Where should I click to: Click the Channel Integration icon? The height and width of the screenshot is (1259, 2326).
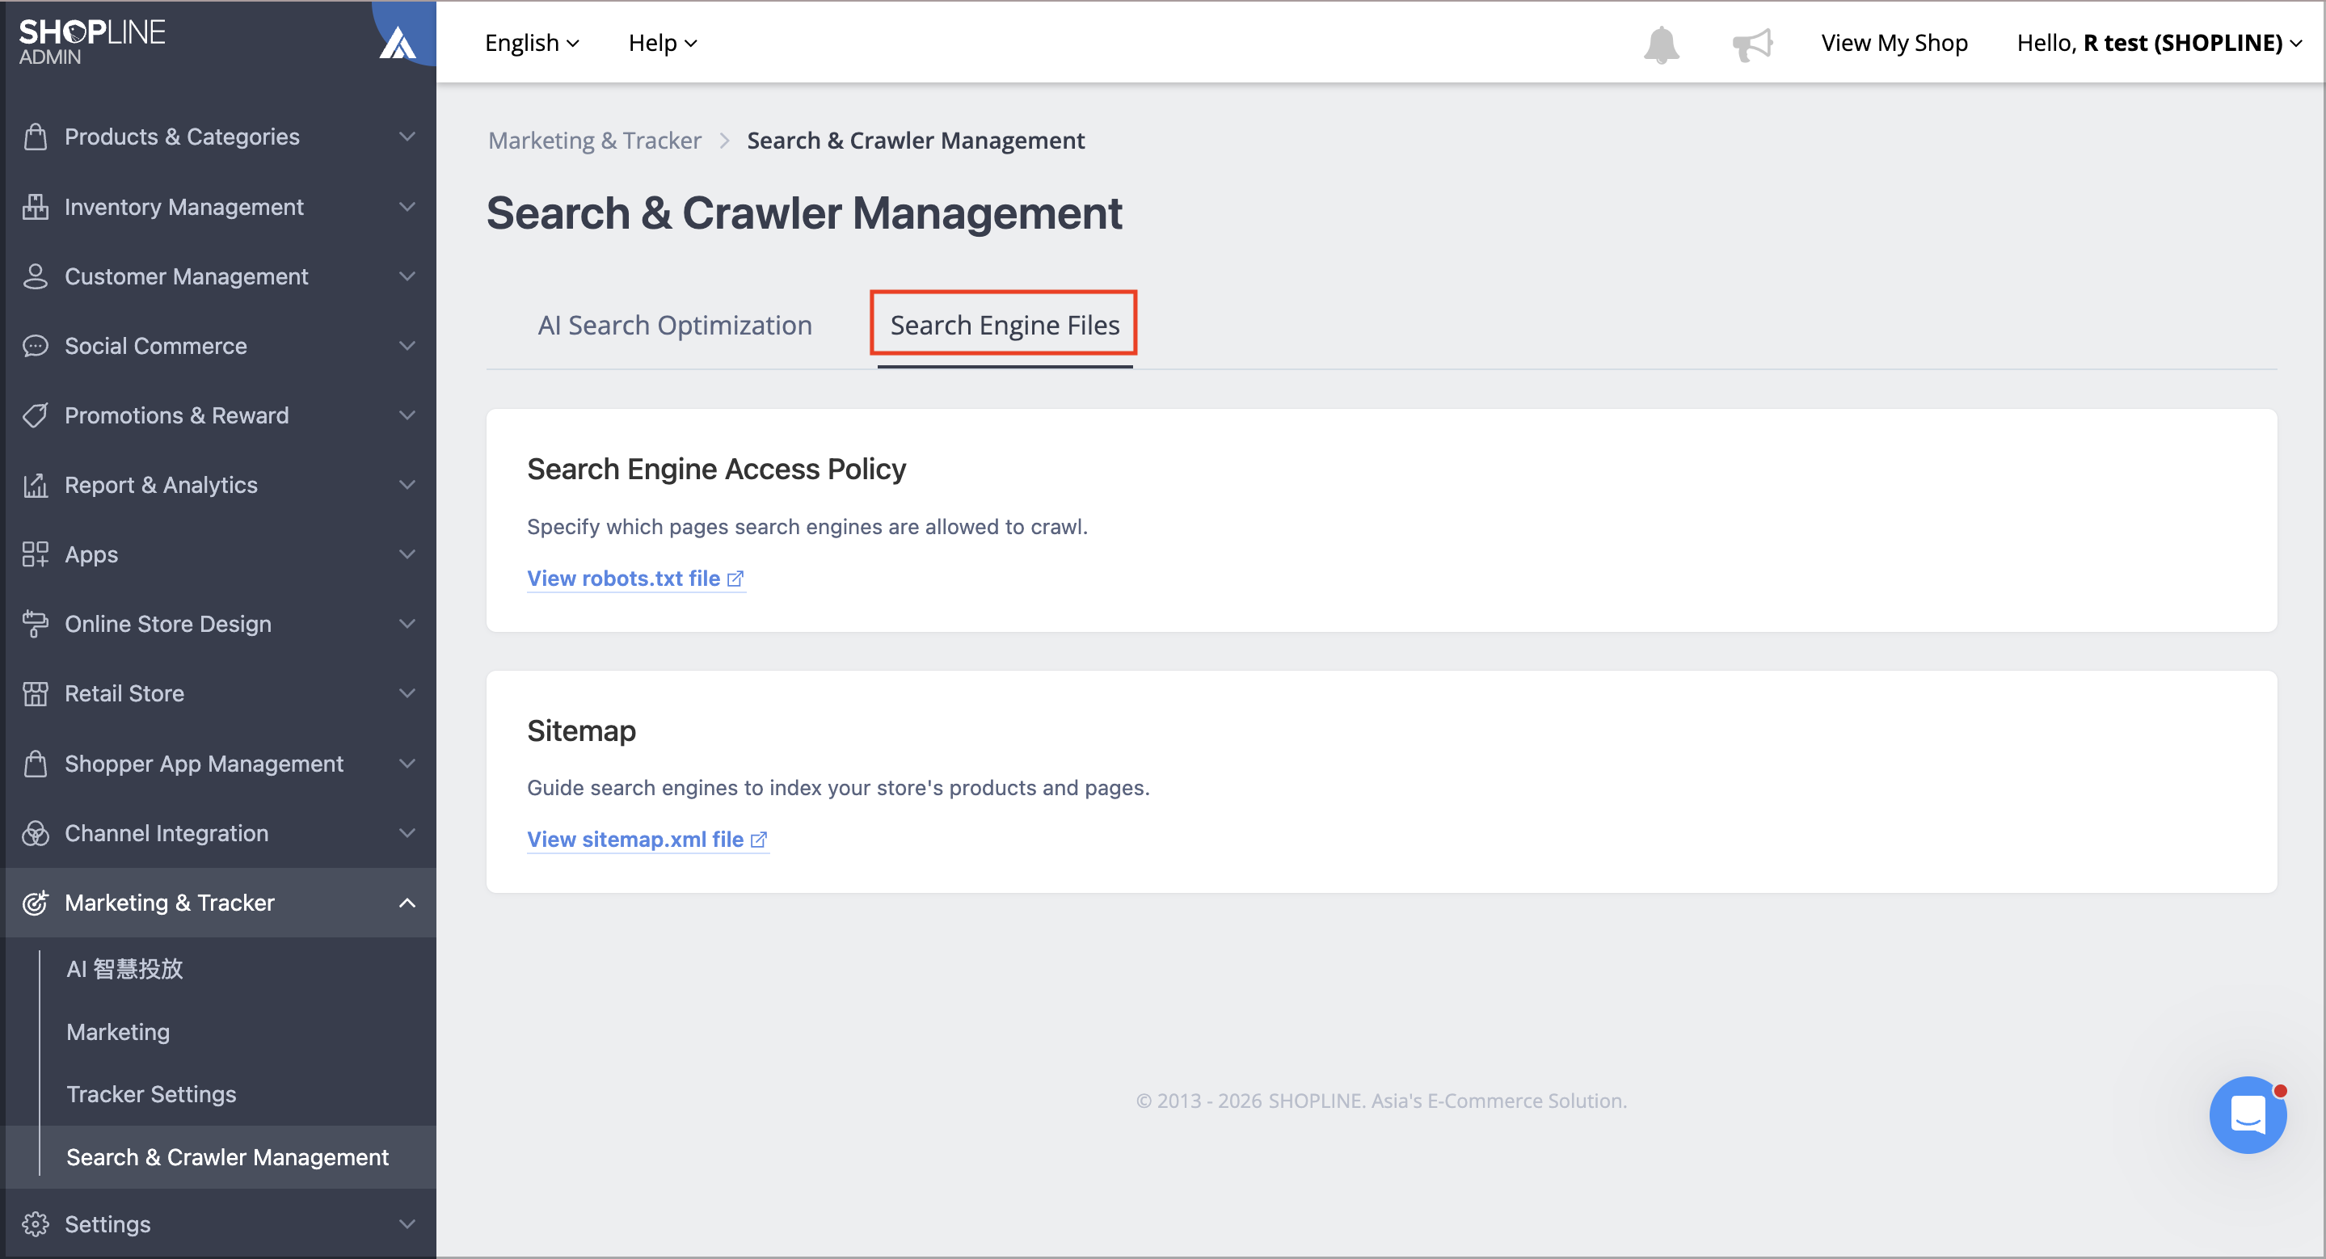coord(36,833)
